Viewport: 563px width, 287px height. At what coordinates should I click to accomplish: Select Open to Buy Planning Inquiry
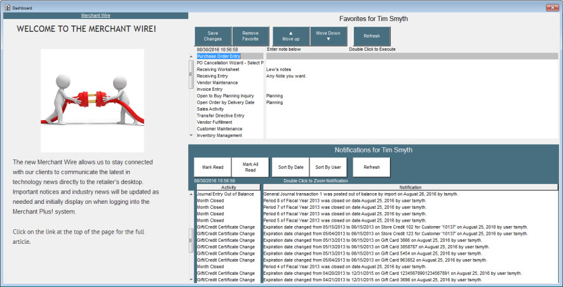[x=225, y=96]
